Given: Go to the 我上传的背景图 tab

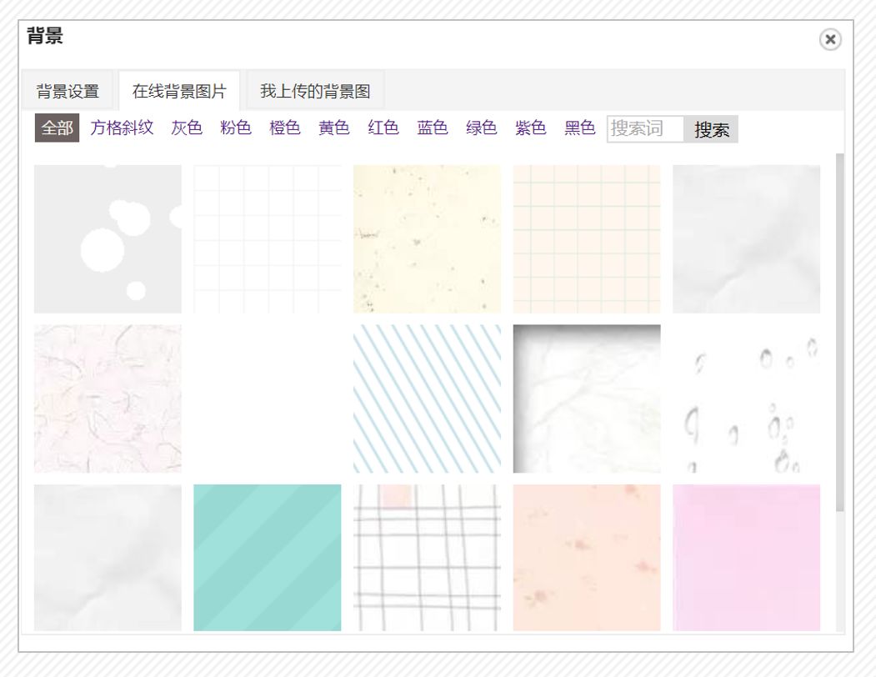Looking at the screenshot, I should (315, 91).
